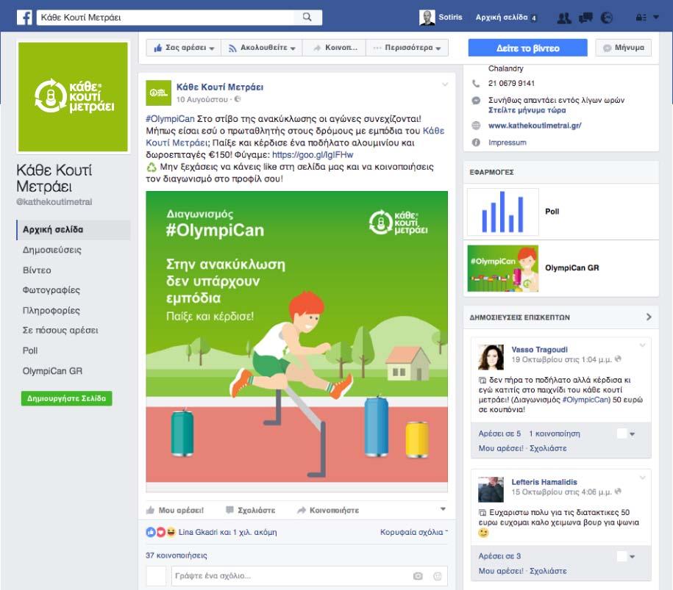673x590 pixels.
Task: Open options chevron on Vasso Tragoudi's post
Action: [643, 345]
